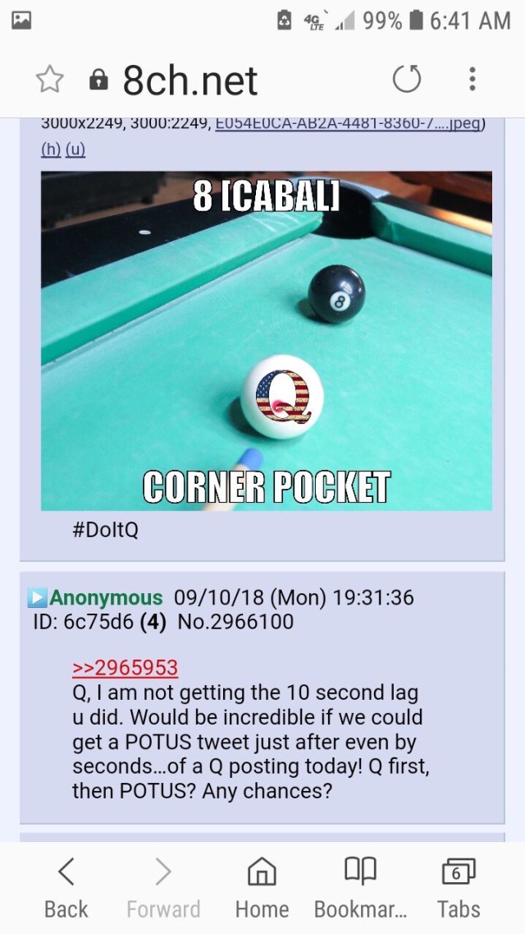This screenshot has height=934, width=525.
Task: Click the Anonymous poster name
Action: click(106, 597)
